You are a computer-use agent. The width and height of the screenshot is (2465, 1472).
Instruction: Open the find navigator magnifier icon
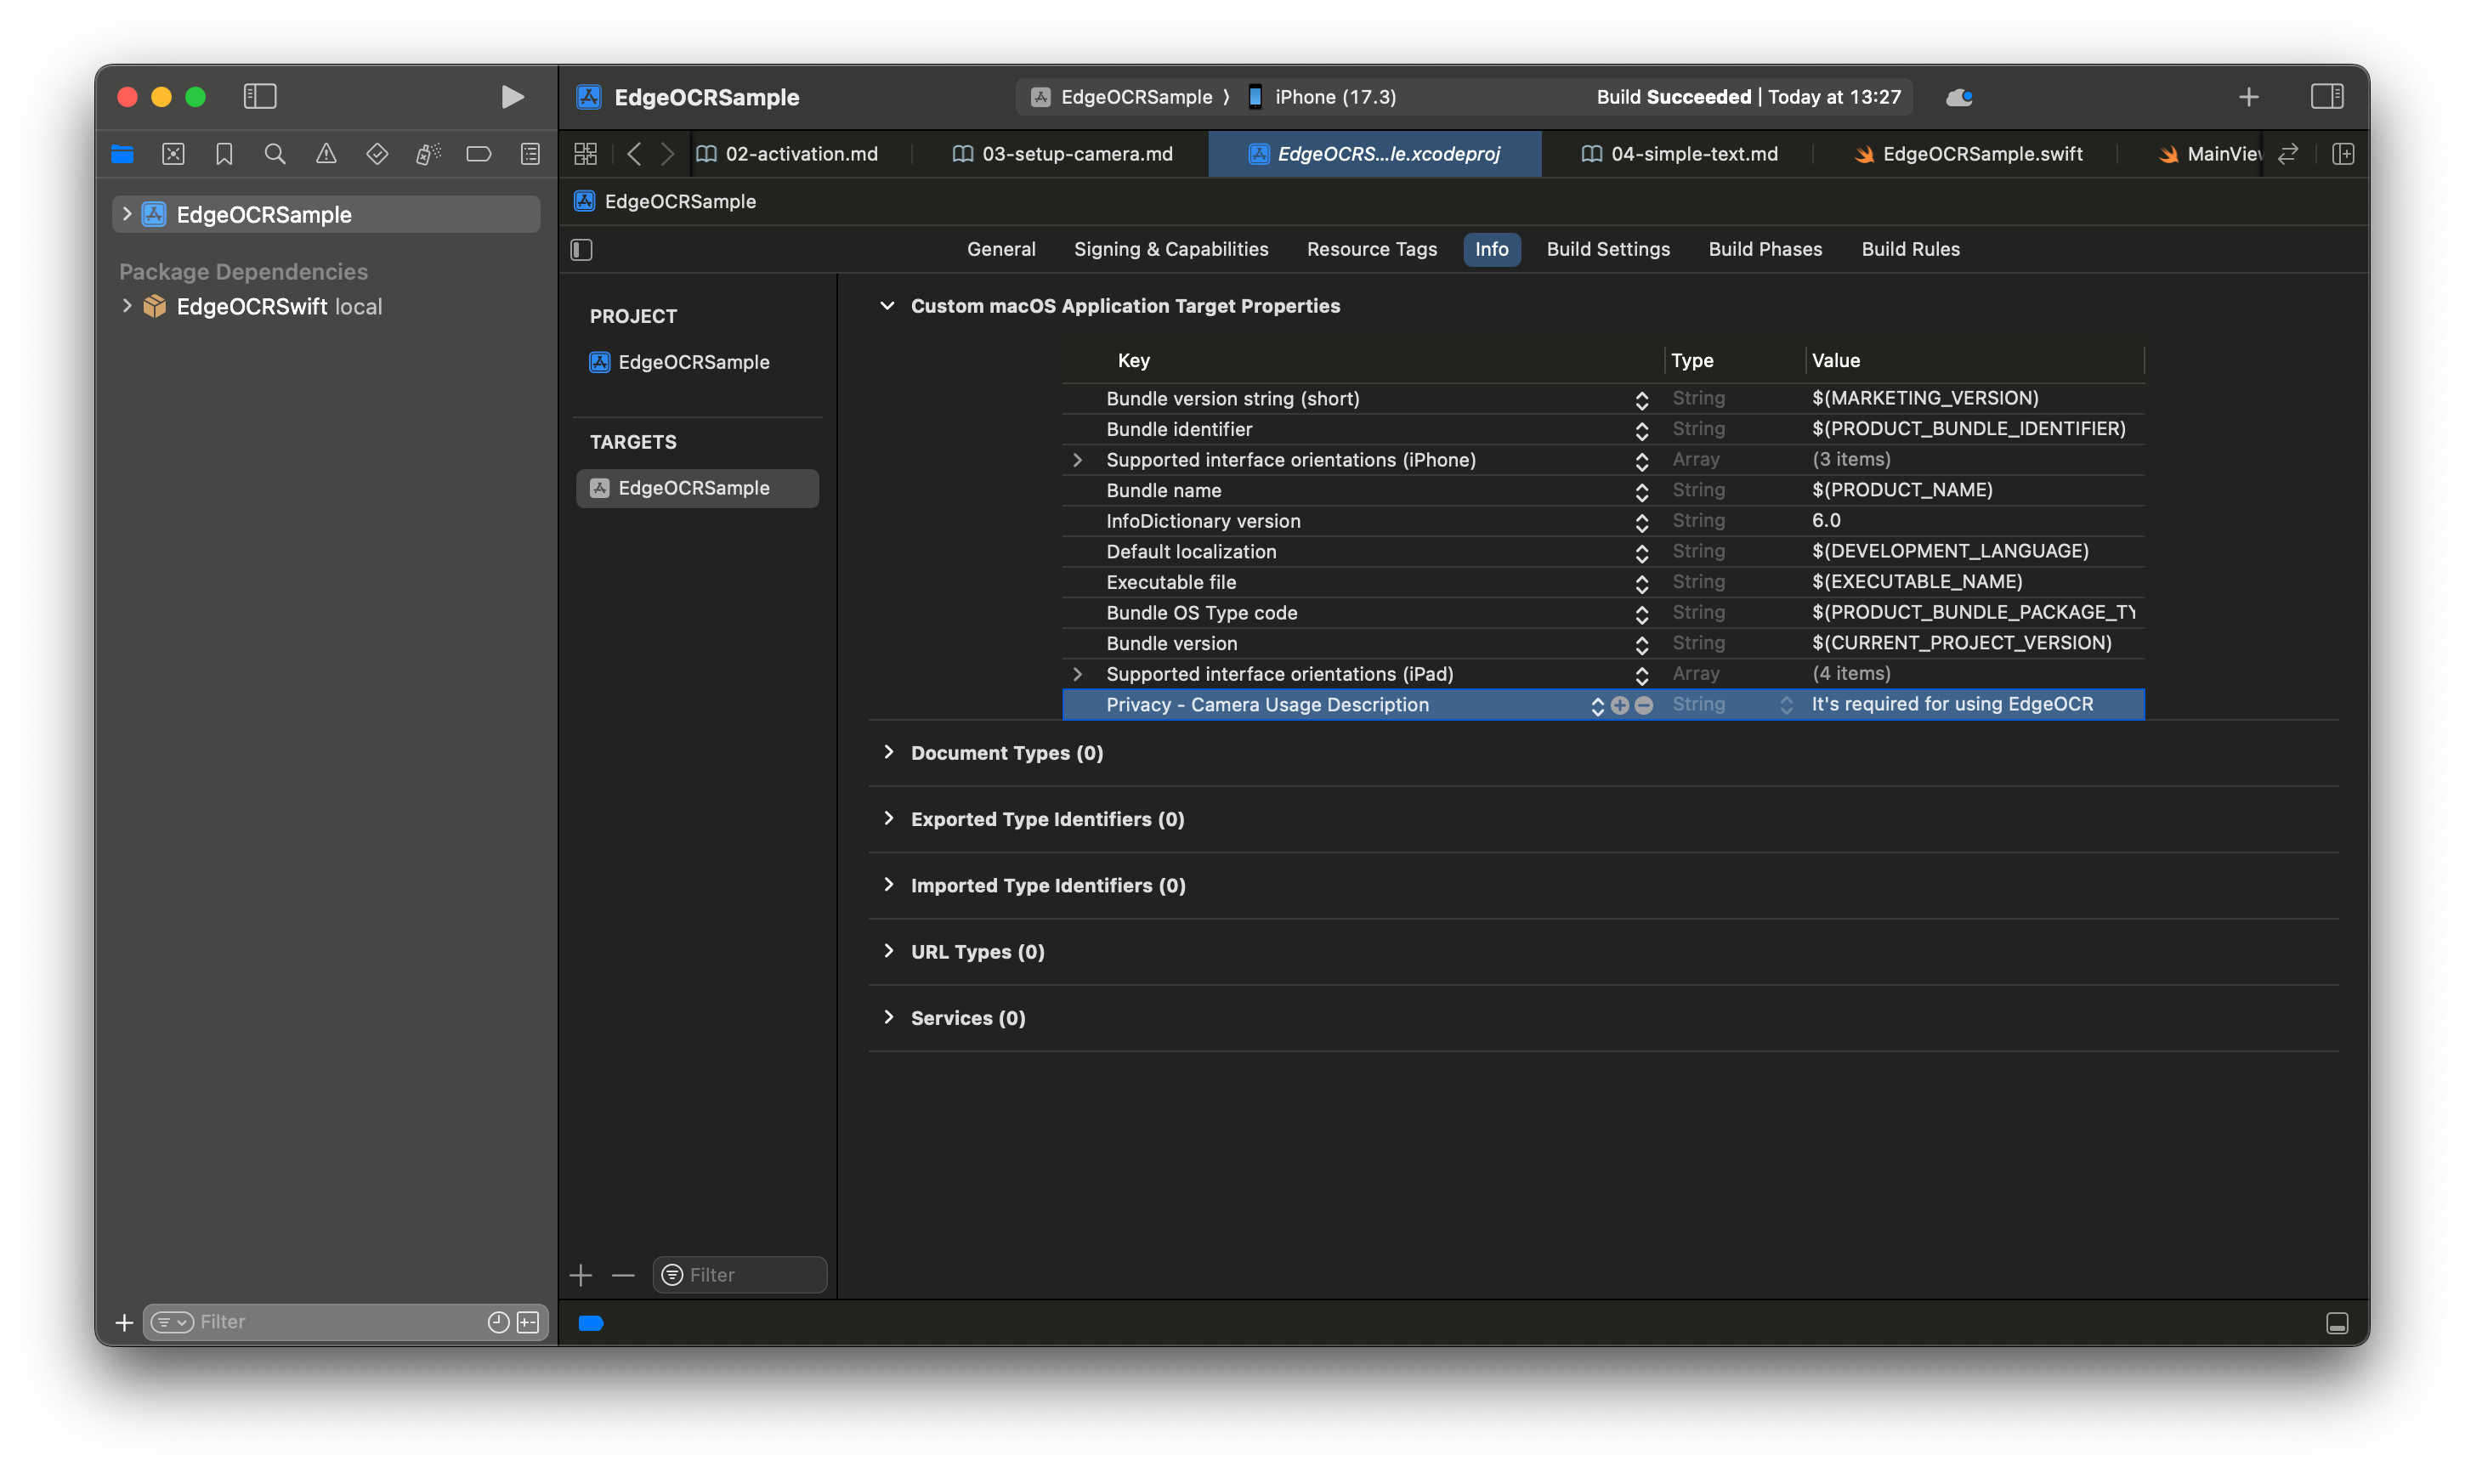(275, 154)
